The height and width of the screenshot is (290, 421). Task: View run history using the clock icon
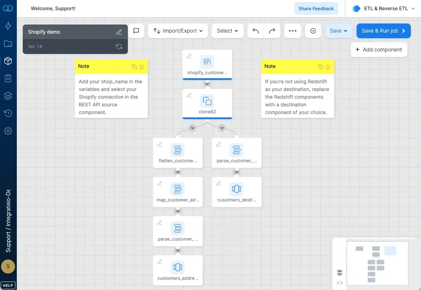(x=8, y=113)
